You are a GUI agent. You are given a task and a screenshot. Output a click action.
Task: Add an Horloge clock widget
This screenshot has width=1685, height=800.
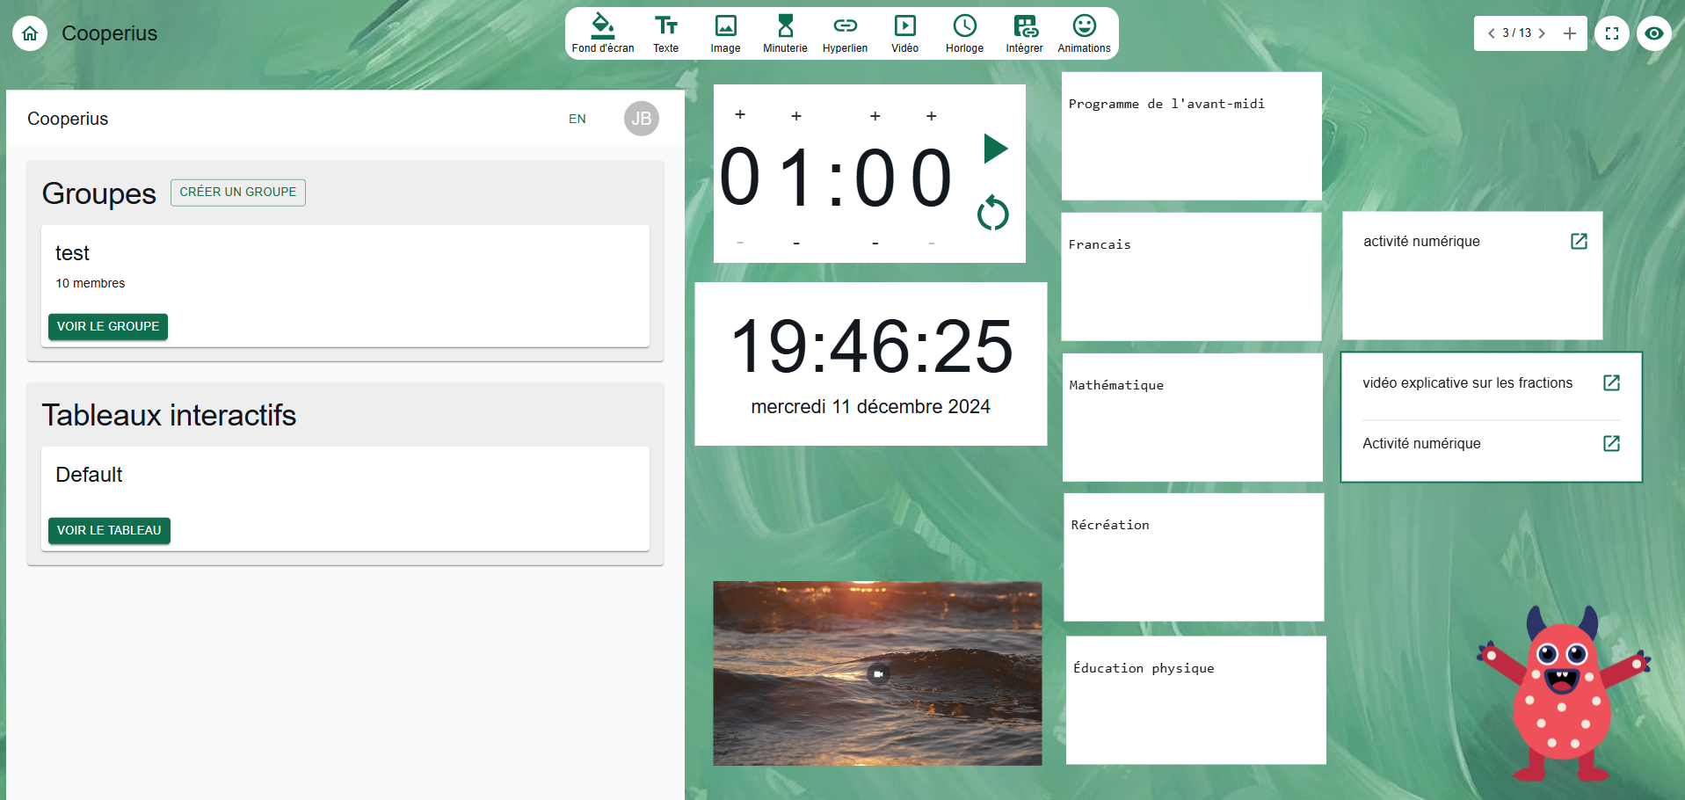[964, 33]
